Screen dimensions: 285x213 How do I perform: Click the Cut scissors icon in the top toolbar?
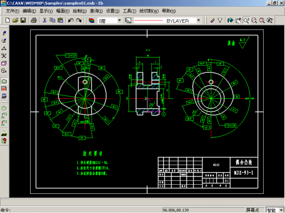(45, 20)
